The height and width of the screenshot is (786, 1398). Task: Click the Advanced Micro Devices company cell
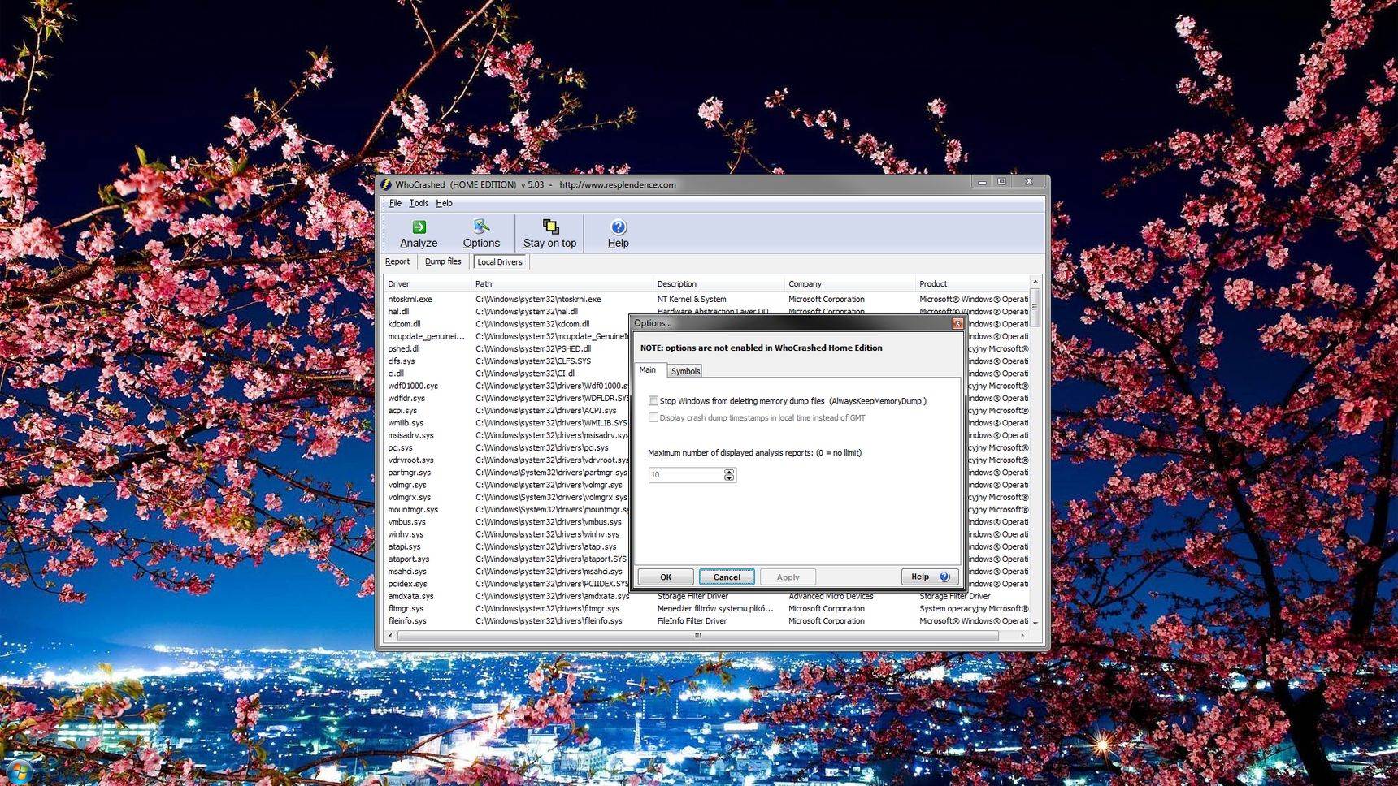click(831, 596)
